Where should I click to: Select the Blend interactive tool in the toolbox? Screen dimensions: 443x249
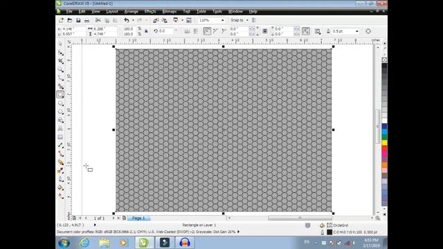point(60,163)
